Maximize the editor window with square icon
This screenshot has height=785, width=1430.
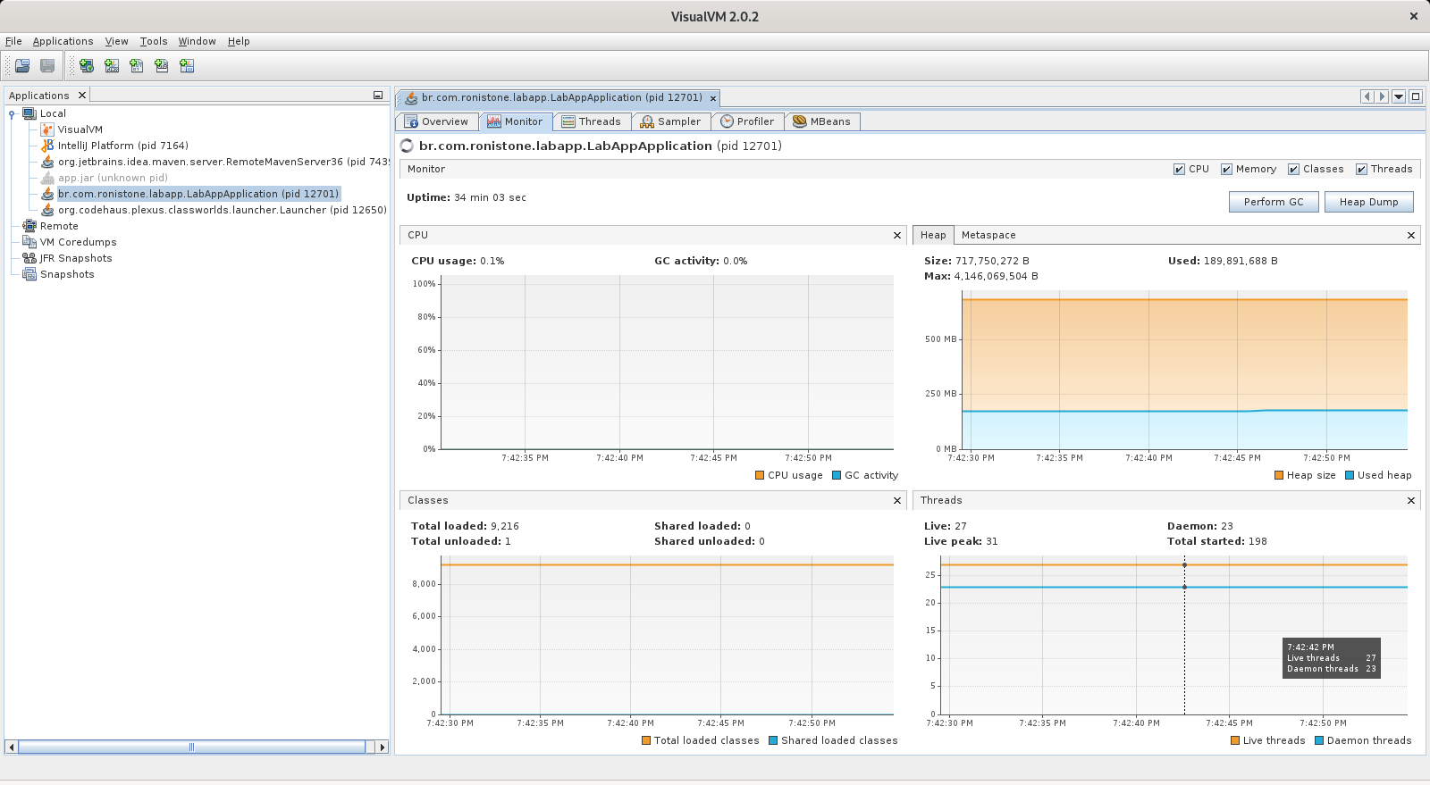click(1416, 96)
